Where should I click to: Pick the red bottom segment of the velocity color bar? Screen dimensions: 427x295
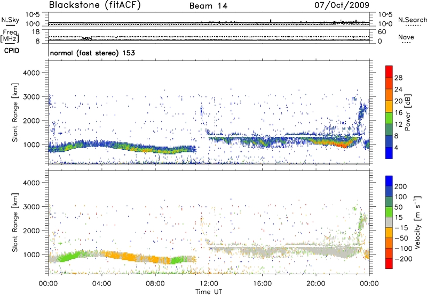click(389, 264)
